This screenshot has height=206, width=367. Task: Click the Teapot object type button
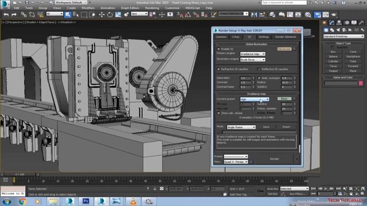tap(333, 71)
